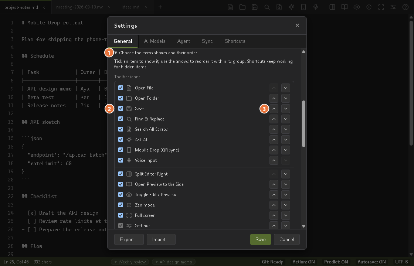414x266 pixels.
Task: Uncheck the Open Folder checkbox
Action: click(x=121, y=98)
